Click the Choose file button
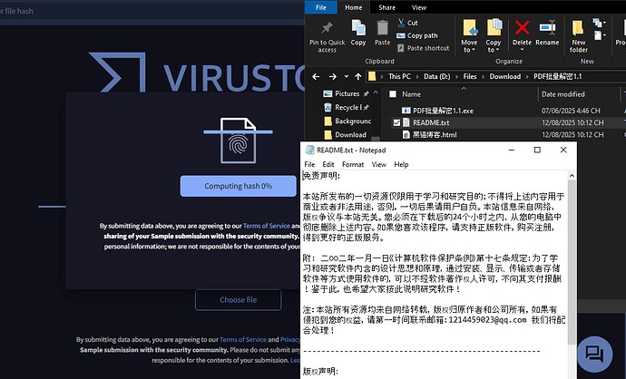Viewport: 626px width, 379px height. coord(238,300)
